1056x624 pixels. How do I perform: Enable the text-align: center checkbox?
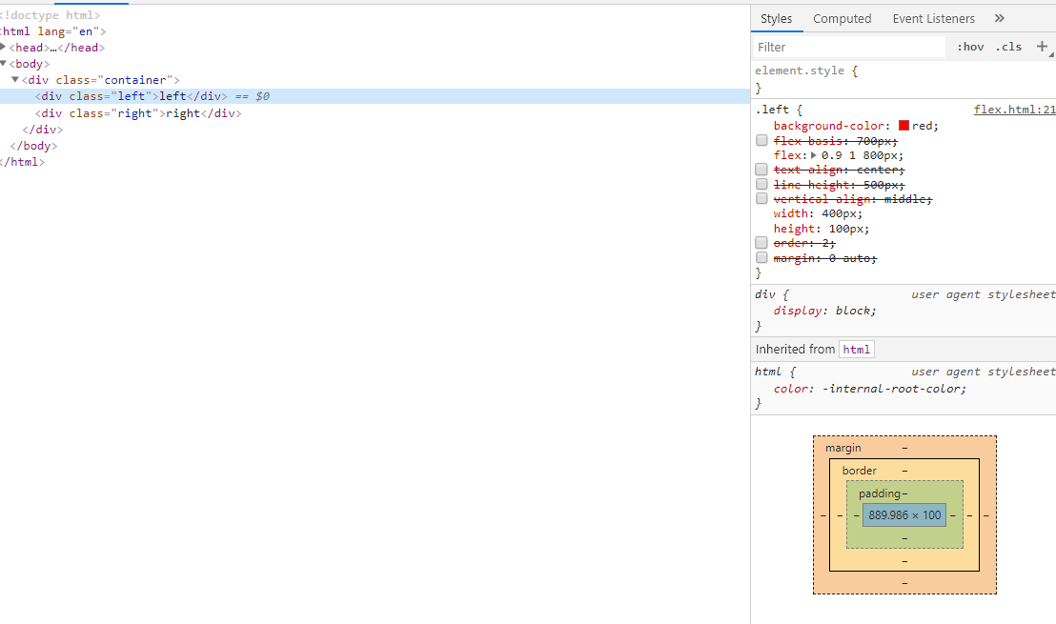pos(762,169)
